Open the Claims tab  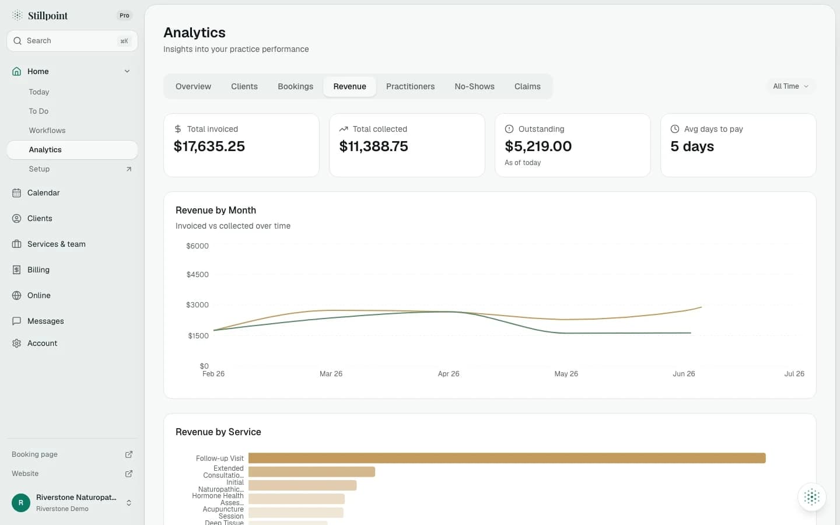click(x=527, y=86)
